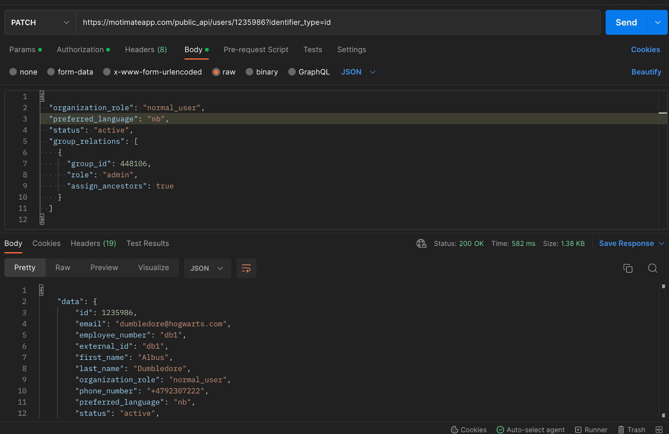
Task: Open the response Cookies tab
Action: [x=46, y=243]
